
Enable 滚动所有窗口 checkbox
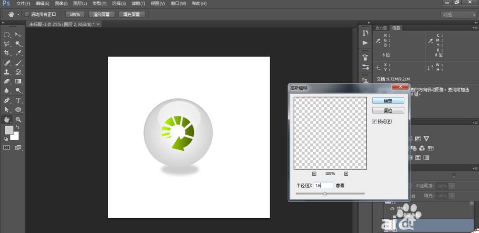pyautogui.click(x=27, y=14)
